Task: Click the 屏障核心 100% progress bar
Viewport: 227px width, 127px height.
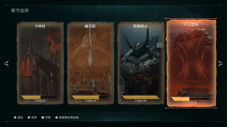Action: pyautogui.click(x=141, y=97)
